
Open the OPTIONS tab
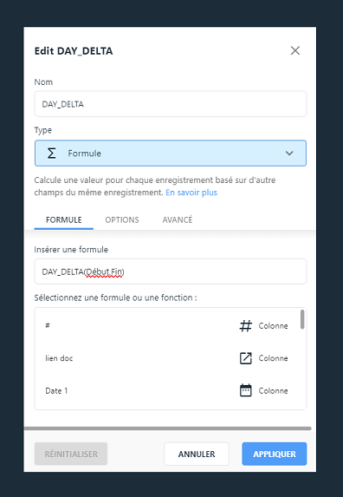122,220
